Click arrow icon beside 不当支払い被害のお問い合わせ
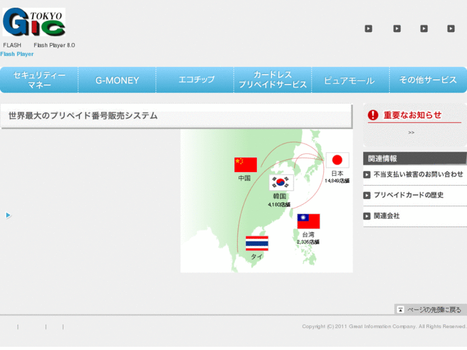Viewport: 467px width, 350px height. pyautogui.click(x=367, y=175)
